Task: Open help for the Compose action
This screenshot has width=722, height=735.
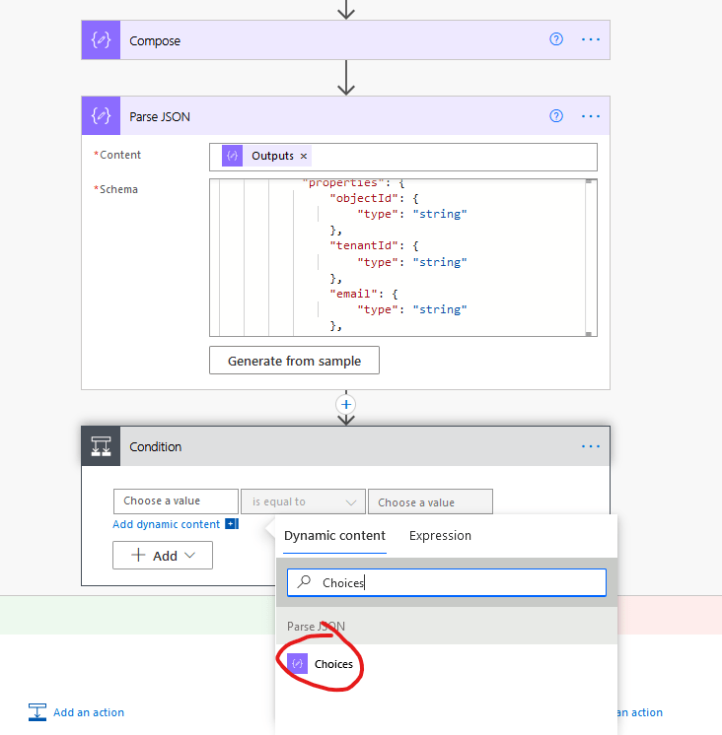Action: coord(556,39)
